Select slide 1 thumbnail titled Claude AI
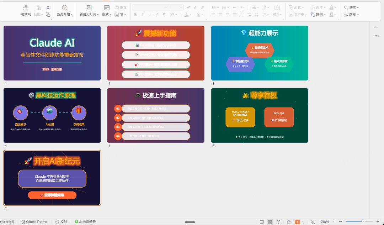The image size is (384, 225). 52,53
